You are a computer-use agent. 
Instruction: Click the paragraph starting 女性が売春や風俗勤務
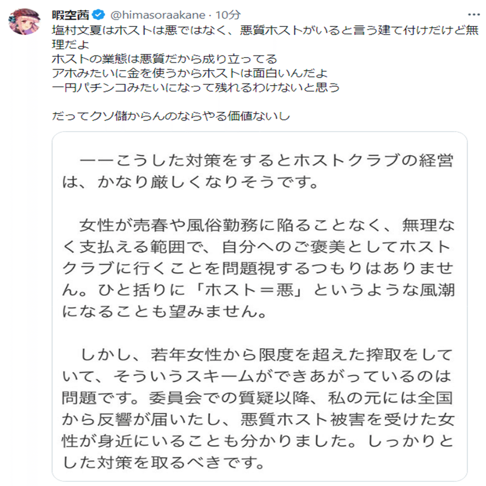[258, 268]
